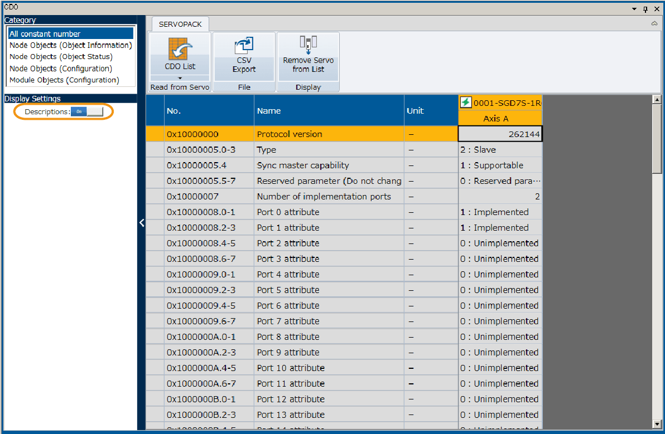Click the Protocol version value field 262144
The width and height of the screenshot is (665, 434).
(x=500, y=134)
